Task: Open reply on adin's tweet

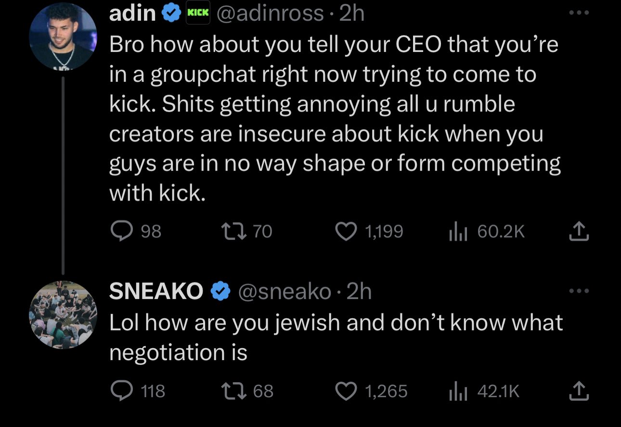Action: click(x=136, y=232)
